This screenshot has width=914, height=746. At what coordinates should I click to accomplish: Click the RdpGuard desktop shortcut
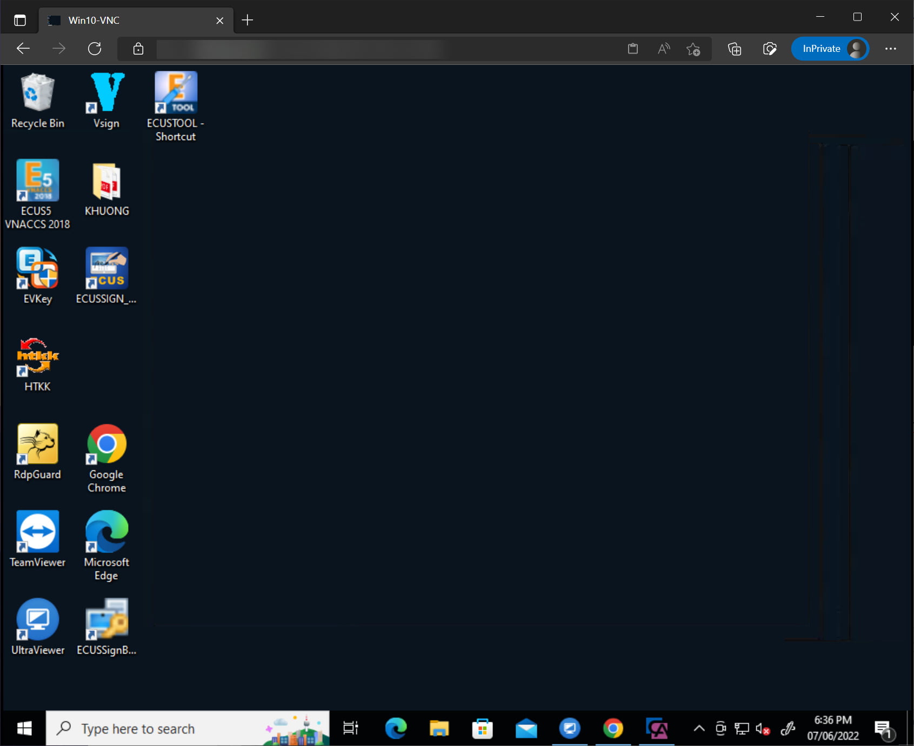37,451
